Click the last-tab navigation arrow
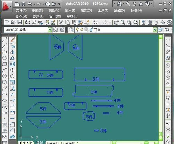The height and width of the screenshot is (144, 174). click(x=31, y=143)
